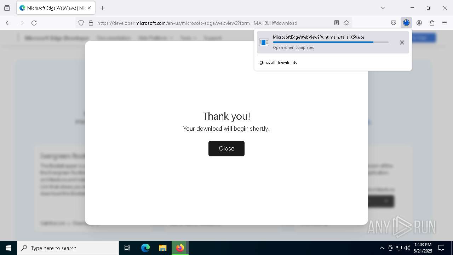
Task: Open File Explorer from taskbar
Action: pos(162,248)
